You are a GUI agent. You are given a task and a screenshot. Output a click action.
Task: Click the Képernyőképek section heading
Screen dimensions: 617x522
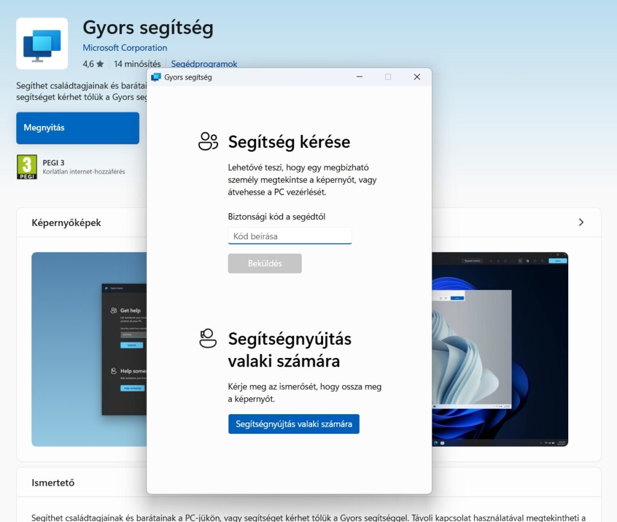coord(66,222)
